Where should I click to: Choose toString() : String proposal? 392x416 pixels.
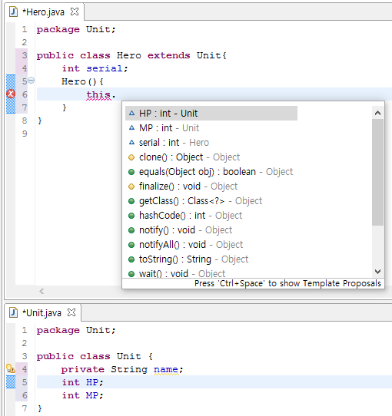[x=211, y=259]
